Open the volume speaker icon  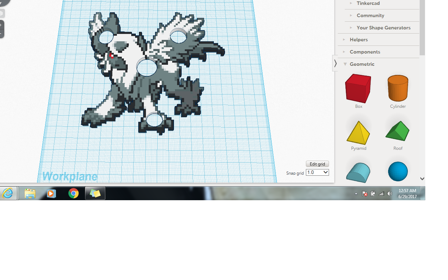[x=390, y=194]
